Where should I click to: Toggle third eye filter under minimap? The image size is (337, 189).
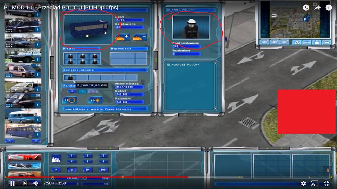pos(284,42)
